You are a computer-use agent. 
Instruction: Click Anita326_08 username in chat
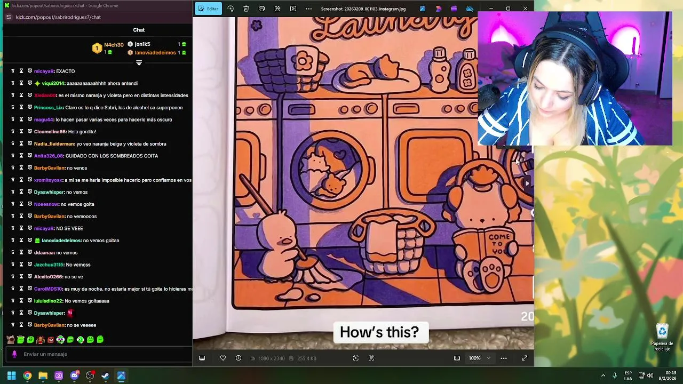tap(49, 156)
